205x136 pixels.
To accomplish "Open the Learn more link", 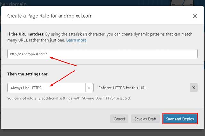I will [76, 40].
